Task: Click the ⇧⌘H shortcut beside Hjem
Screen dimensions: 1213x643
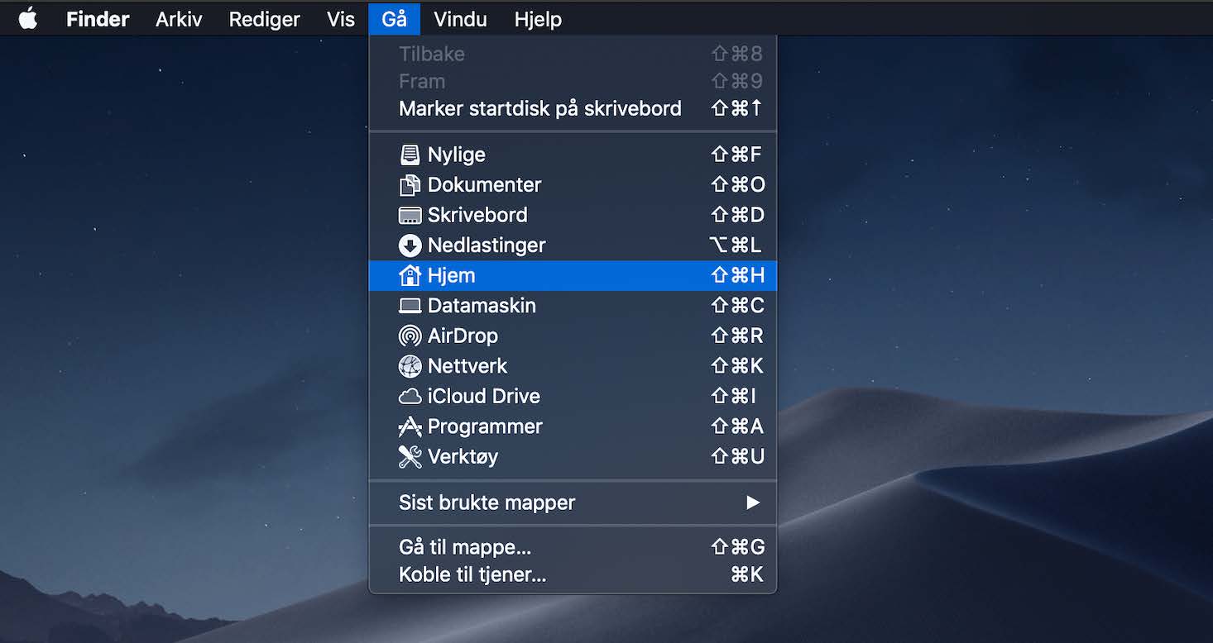Action: tap(738, 275)
